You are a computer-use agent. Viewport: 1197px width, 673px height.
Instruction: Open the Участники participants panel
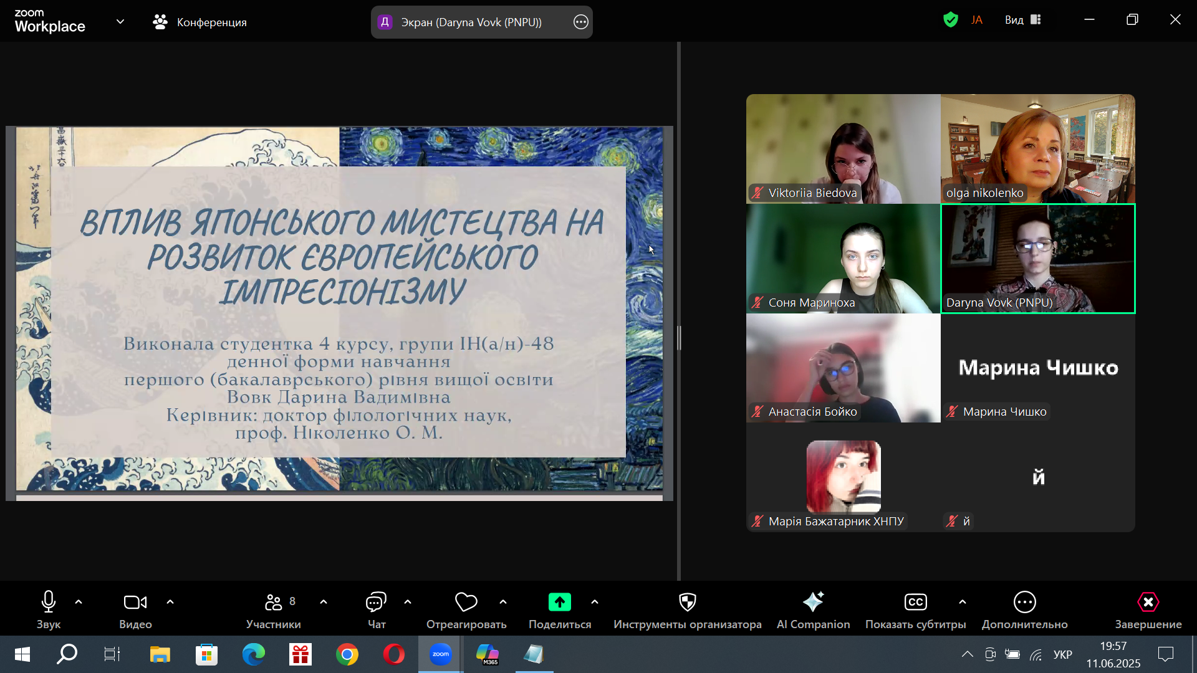coord(274,609)
